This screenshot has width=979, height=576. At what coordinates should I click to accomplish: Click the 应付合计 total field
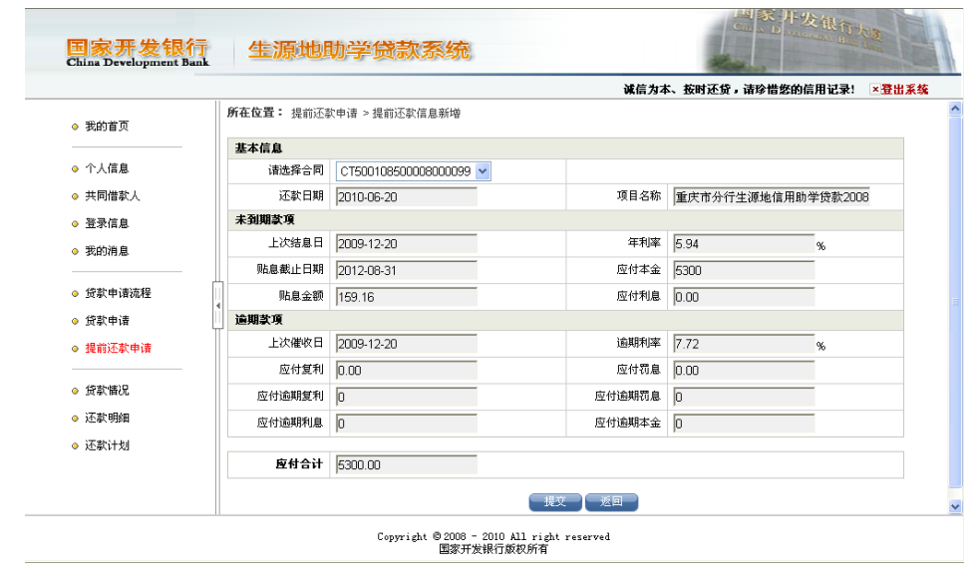(x=407, y=465)
